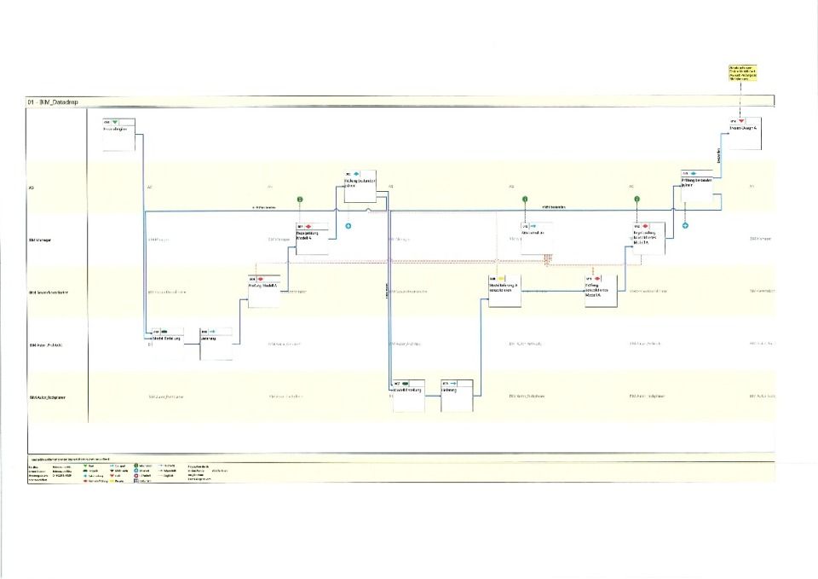The height and width of the screenshot is (579, 818).
Task: Select the BIM Manager swimlane label
Action: pos(40,240)
